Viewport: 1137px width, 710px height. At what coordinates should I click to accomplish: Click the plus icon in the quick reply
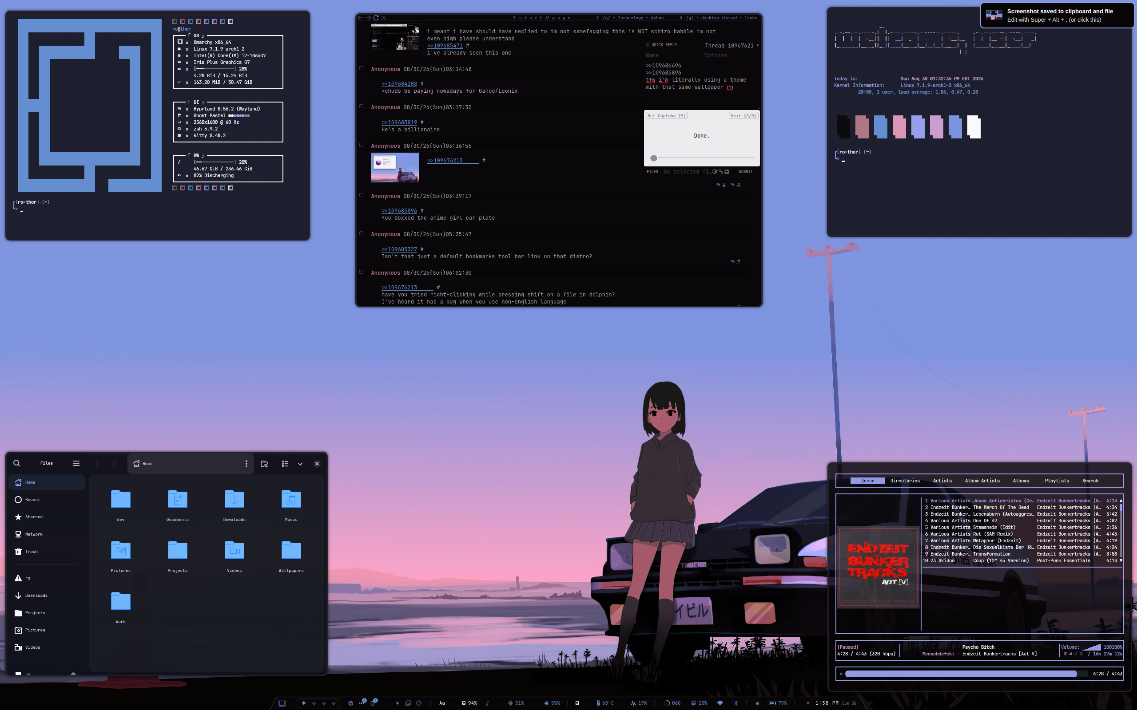pyautogui.click(x=727, y=172)
